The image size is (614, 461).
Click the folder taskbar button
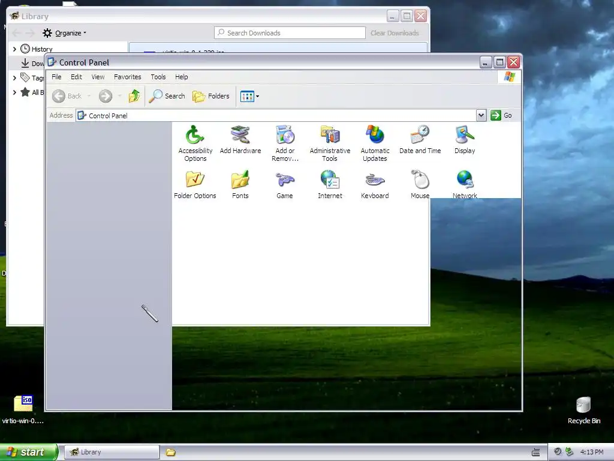171,453
